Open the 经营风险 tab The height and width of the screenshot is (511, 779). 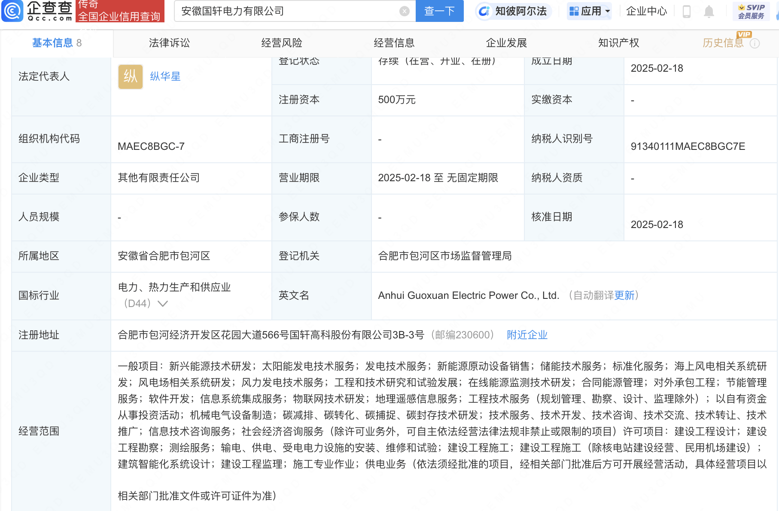282,43
